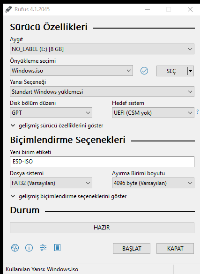200x274 pixels.
Task: Click the Durum heading
Action: tap(25, 210)
